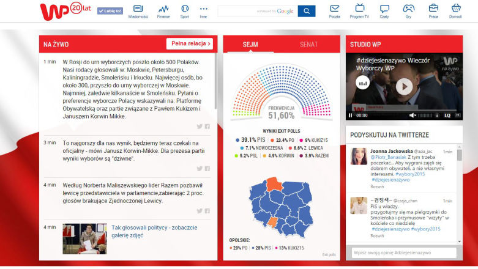Click the 23.4% PO legend entry
This screenshot has height=269, width=478.
(x=282, y=140)
